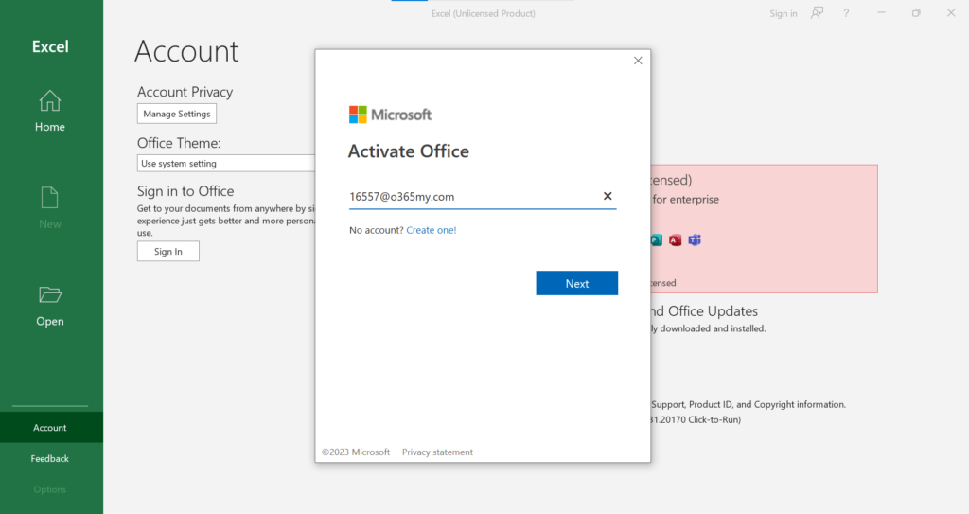Click the Publisher app icon
This screenshot has width=969, height=514.
coord(657,240)
